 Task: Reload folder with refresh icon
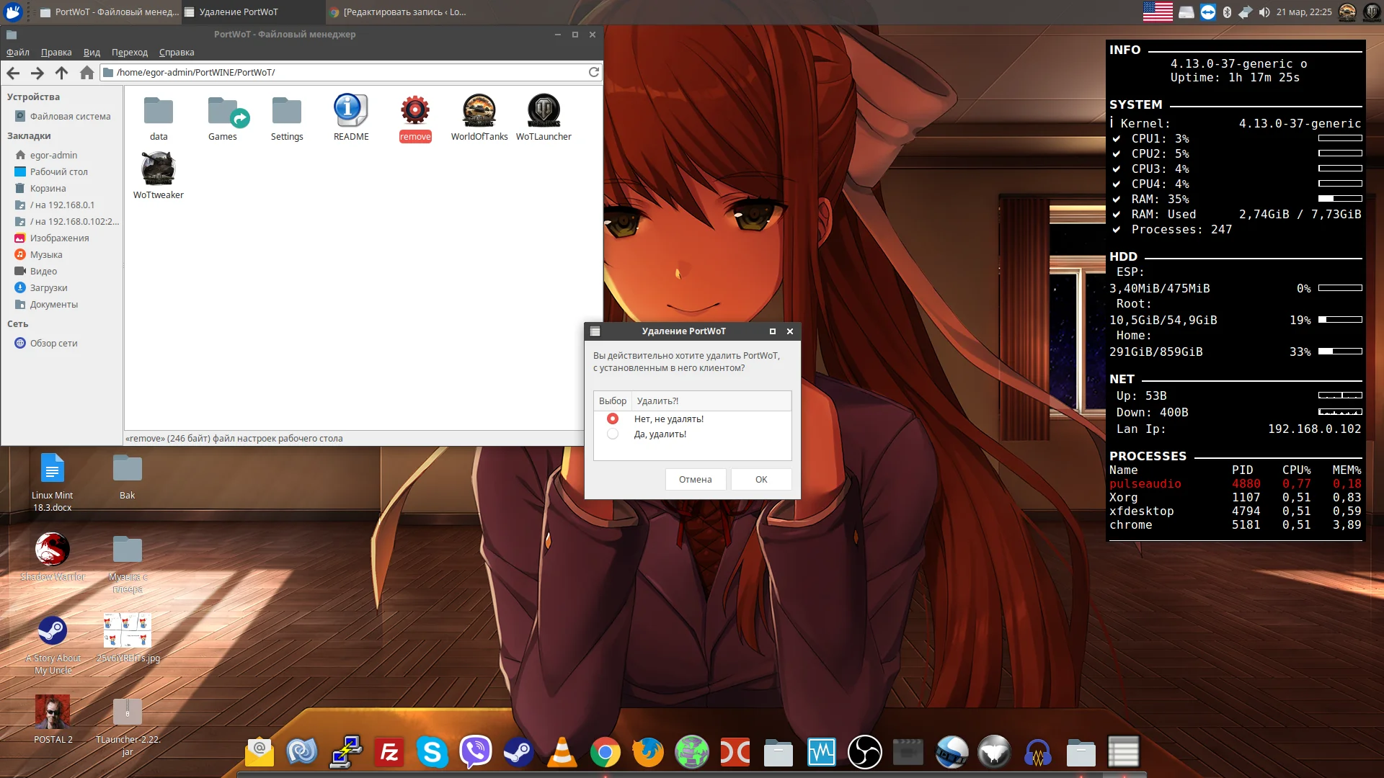(593, 72)
